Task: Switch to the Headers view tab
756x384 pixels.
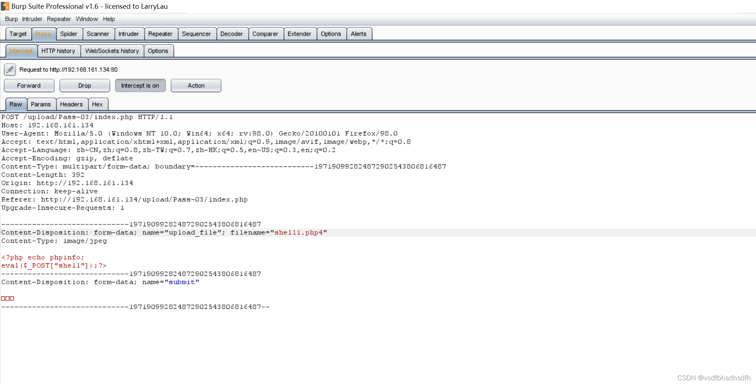Action: pos(72,104)
